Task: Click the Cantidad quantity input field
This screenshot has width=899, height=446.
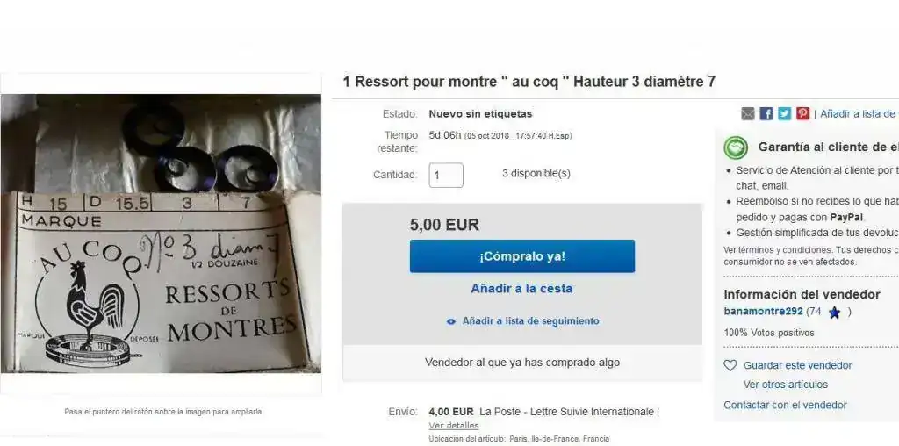Action: click(446, 175)
